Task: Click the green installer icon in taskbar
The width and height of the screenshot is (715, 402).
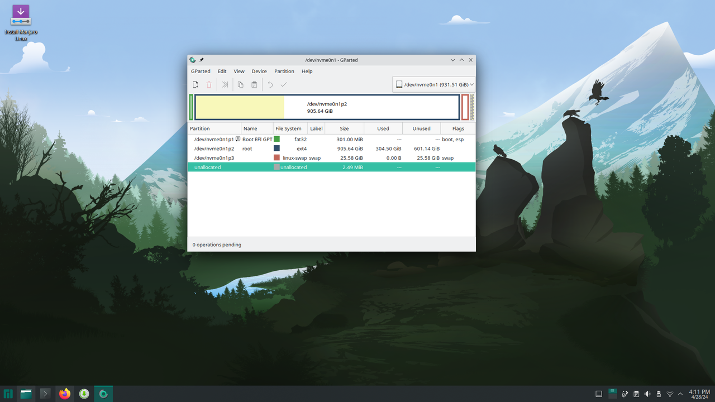Action: [84, 394]
